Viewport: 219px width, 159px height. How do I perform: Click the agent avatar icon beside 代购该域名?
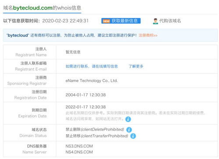click(155, 21)
